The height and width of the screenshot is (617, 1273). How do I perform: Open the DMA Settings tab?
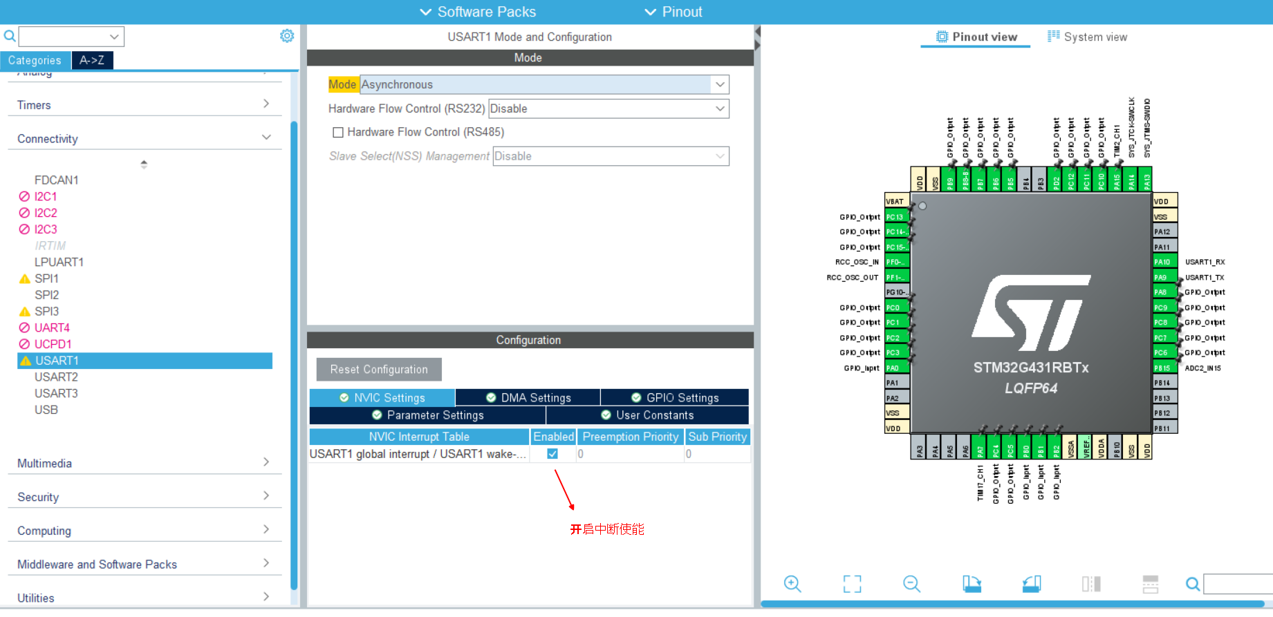click(528, 398)
